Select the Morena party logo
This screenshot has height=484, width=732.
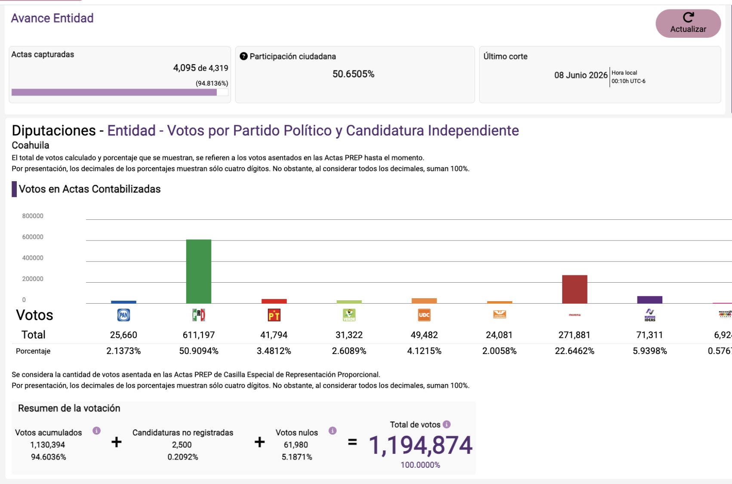click(x=575, y=315)
